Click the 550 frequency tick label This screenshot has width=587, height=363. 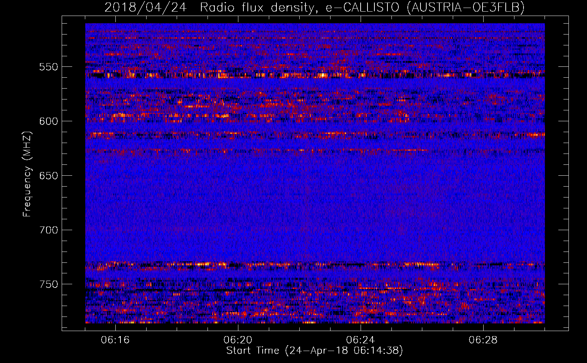49,67
